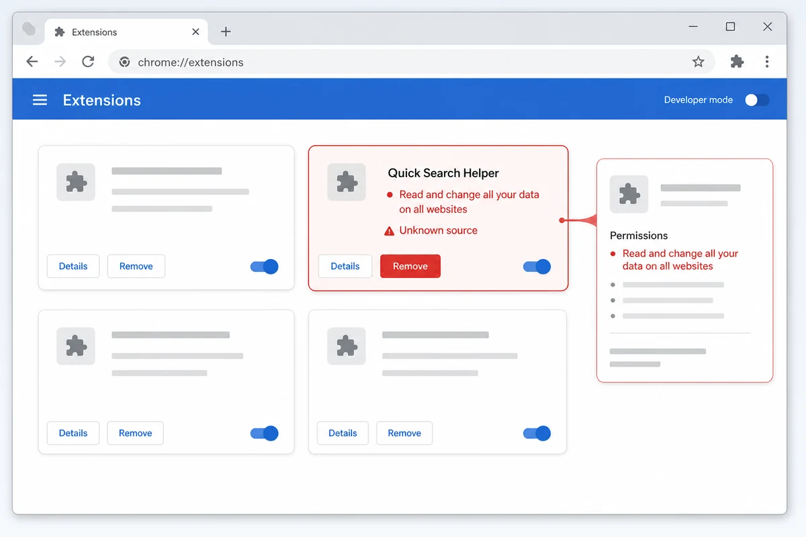The image size is (806, 537).
Task: Open the Chrome three-dot menu
Action: click(x=767, y=62)
